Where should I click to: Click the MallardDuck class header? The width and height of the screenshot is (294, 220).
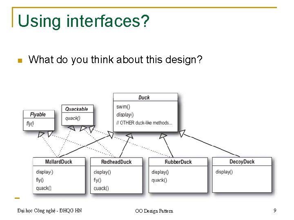(x=59, y=162)
